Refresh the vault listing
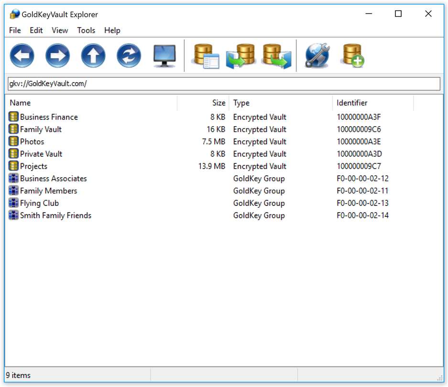This screenshot has width=448, height=387. [x=129, y=55]
